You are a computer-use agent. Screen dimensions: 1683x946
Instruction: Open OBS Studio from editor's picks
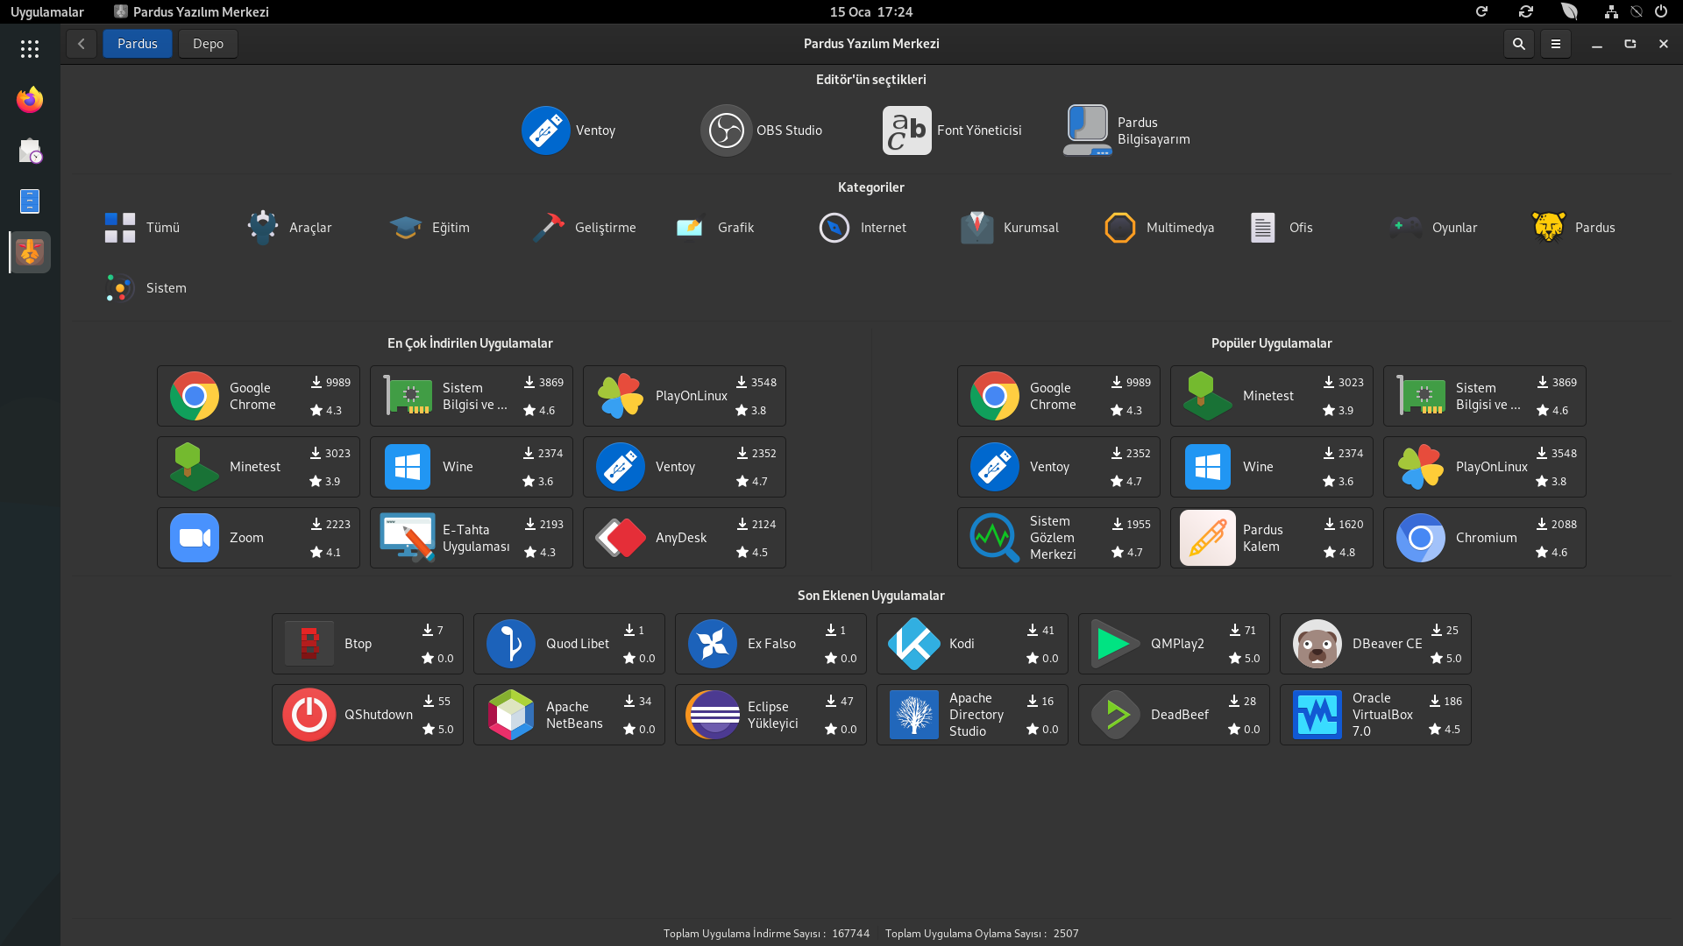[x=726, y=131]
